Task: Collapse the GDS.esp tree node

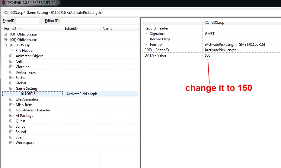Action: click(x=5, y=45)
